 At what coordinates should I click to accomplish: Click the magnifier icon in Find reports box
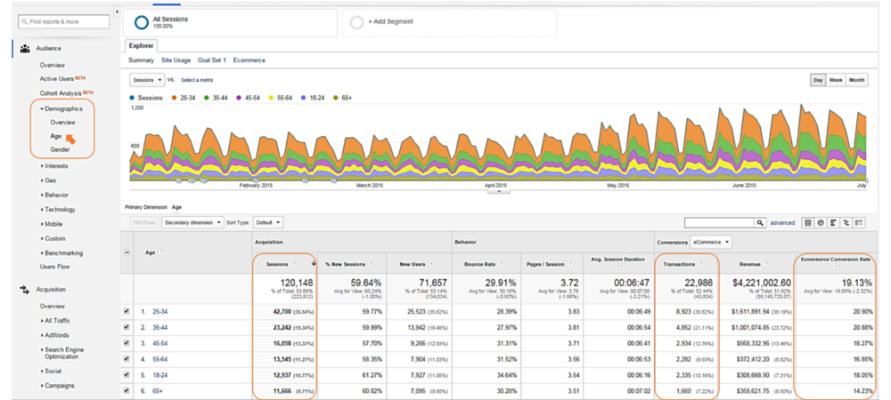tap(24, 22)
